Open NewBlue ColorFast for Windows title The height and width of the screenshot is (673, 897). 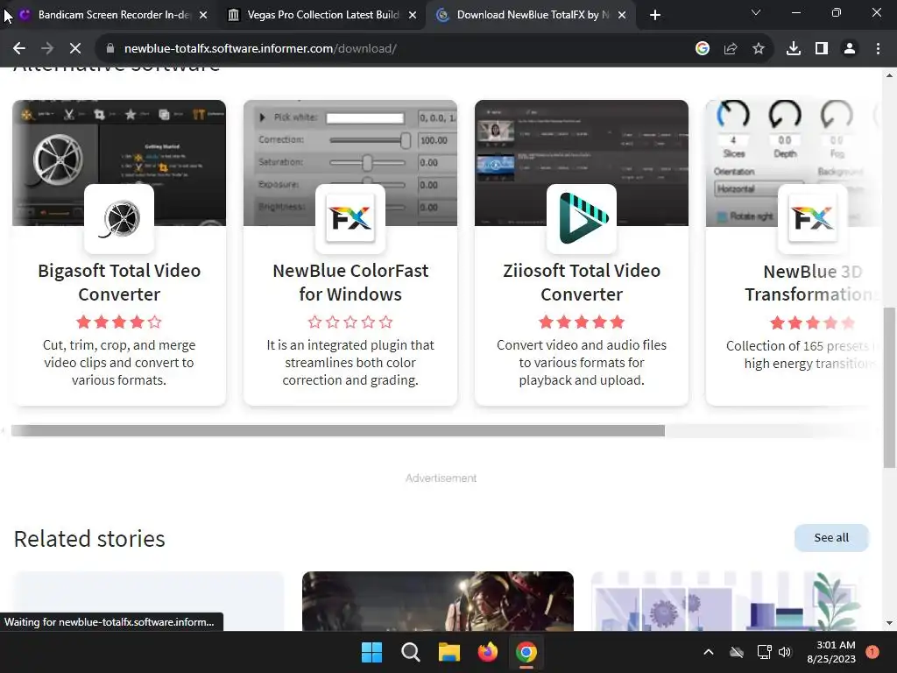click(x=350, y=282)
